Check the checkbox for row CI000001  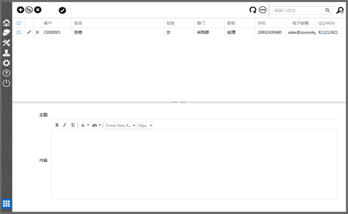(x=19, y=32)
